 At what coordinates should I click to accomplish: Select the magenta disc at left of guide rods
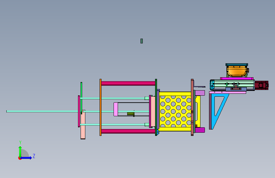click(79, 111)
